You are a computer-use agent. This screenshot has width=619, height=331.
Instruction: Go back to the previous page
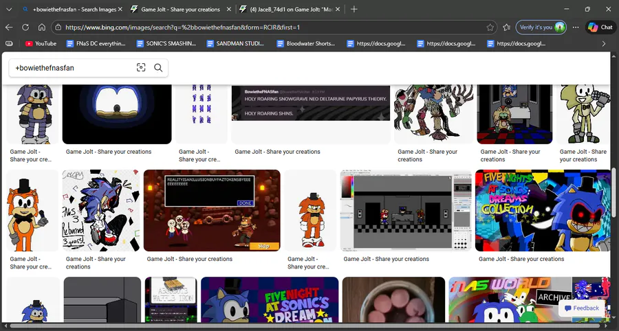[9, 27]
